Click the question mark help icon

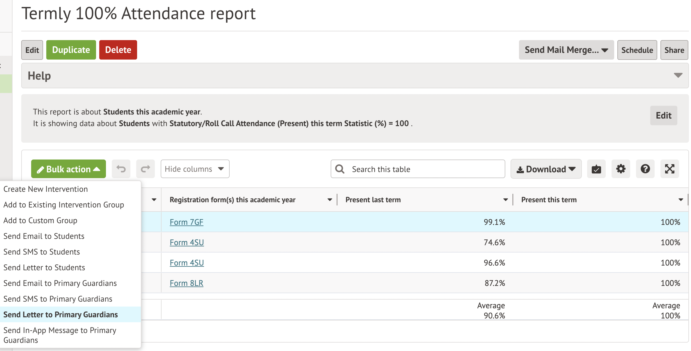645,169
